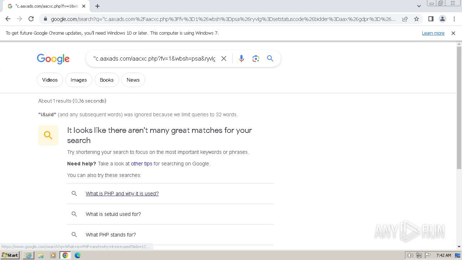This screenshot has height=260, width=462.
Task: Submit search with the magnifier button
Action: pos(270,58)
